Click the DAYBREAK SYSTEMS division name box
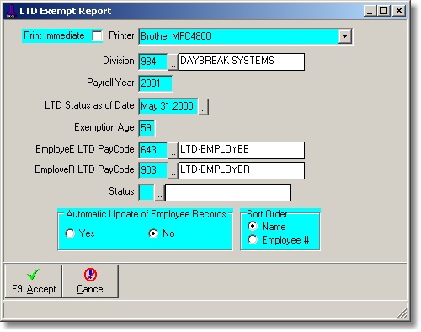The height and width of the screenshot is (332, 421). [242, 62]
